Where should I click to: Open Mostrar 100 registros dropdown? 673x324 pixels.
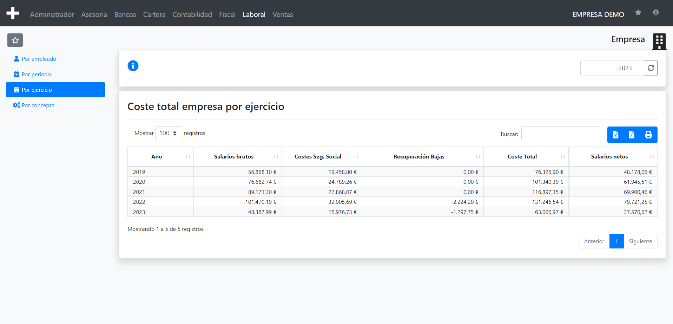coord(169,133)
